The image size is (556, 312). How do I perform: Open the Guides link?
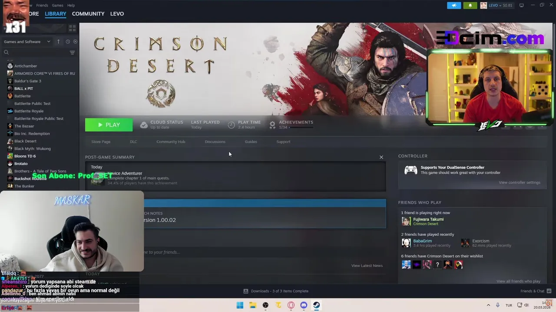pos(251,142)
